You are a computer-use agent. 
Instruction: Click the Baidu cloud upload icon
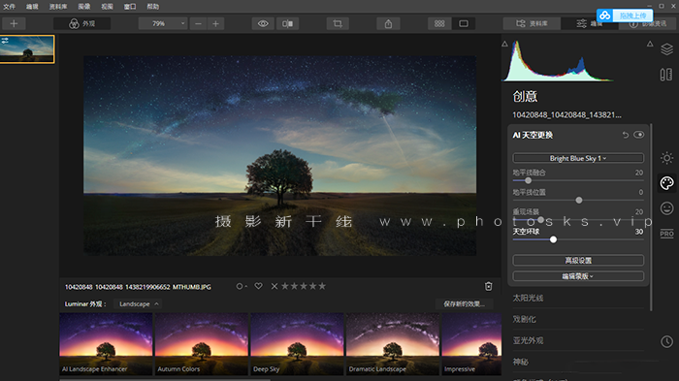[x=605, y=16]
